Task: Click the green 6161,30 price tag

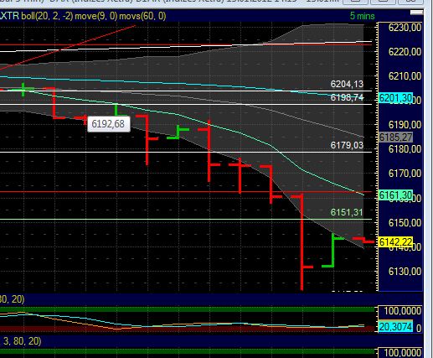Action: [395, 195]
